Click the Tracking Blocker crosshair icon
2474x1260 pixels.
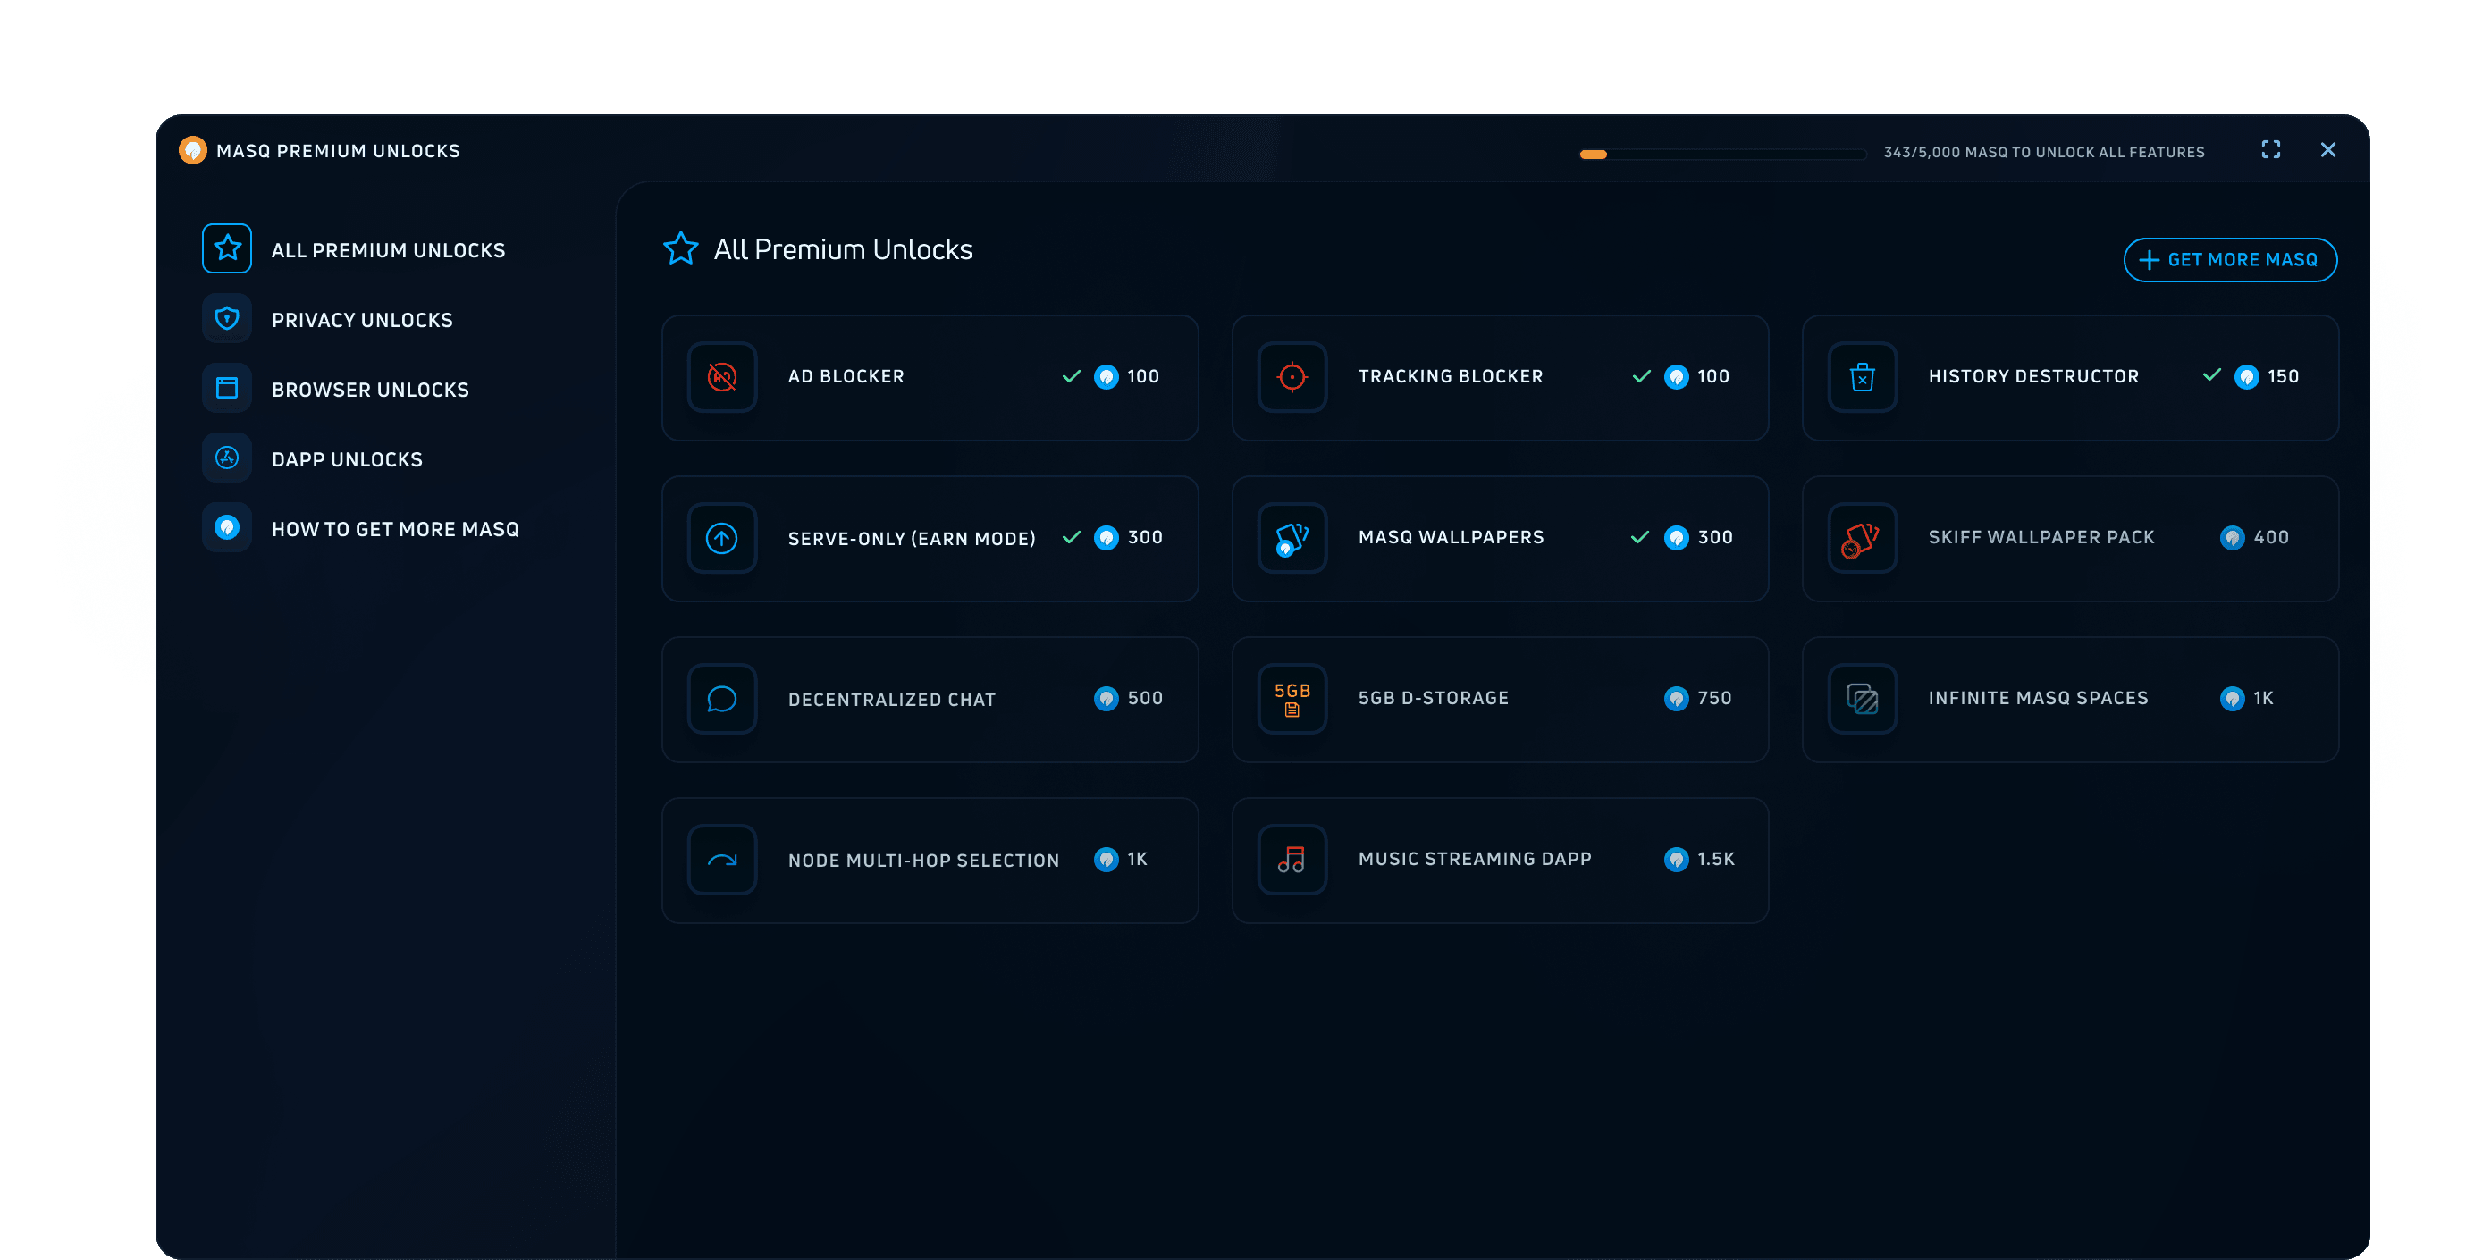[x=1292, y=377]
